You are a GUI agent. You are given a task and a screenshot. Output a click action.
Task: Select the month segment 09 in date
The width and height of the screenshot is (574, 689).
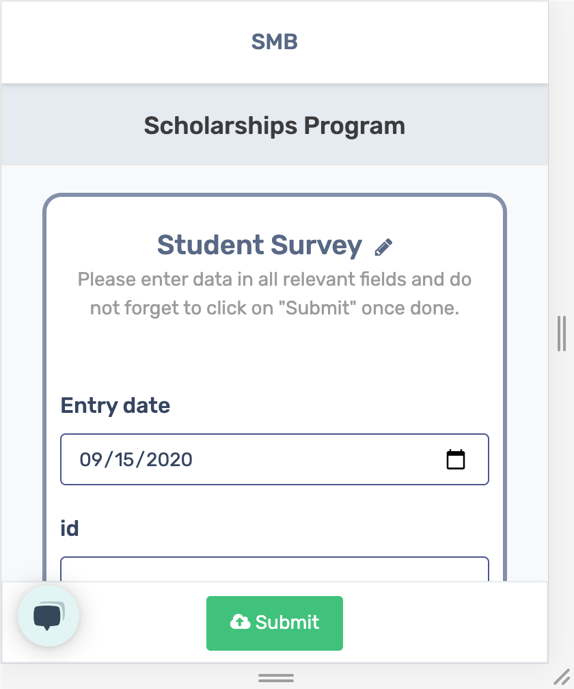coord(91,459)
